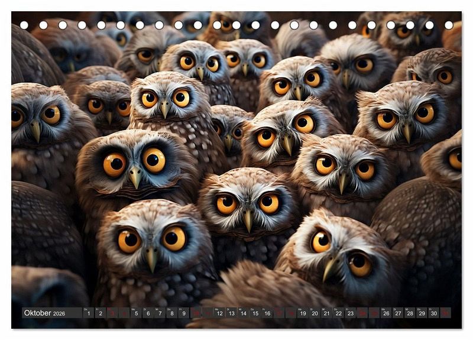
Task: Choose date 30 in the calendar row
Action: [433, 313]
